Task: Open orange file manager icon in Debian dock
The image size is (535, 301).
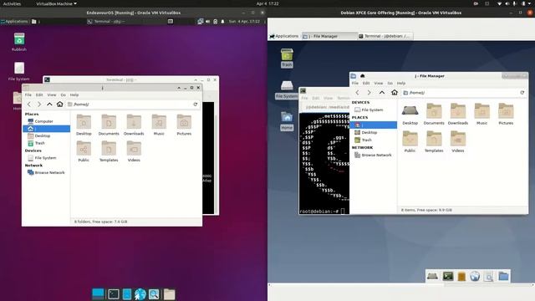Action: [x=461, y=276]
